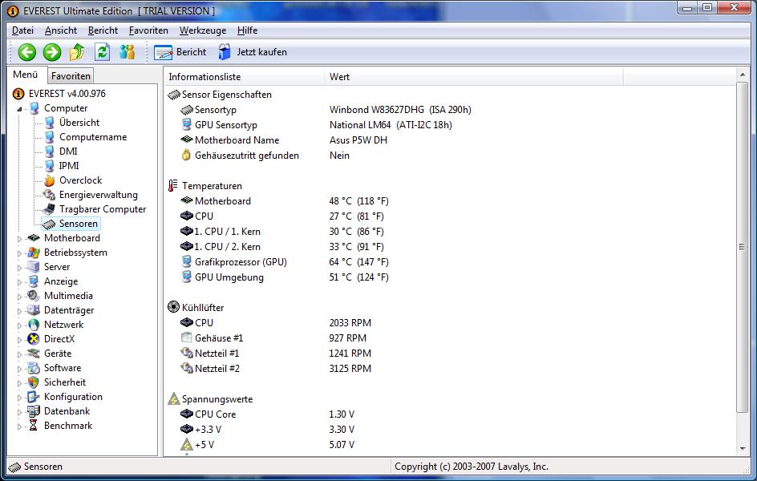This screenshot has width=757, height=481.
Task: Click the Software tree icon
Action: tap(34, 368)
